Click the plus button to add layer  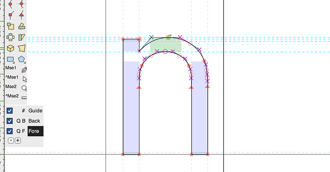[18, 141]
